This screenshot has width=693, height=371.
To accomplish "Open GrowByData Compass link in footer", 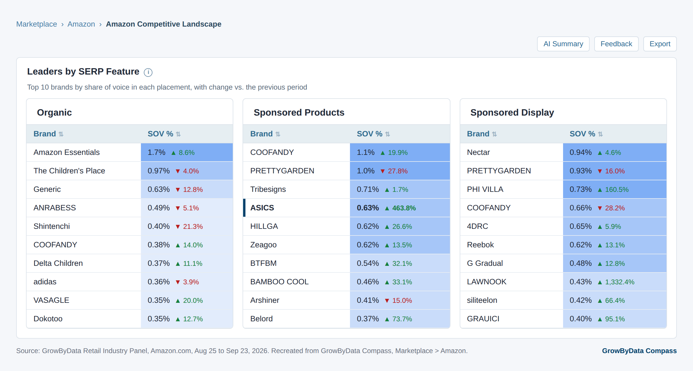I will tap(639, 351).
